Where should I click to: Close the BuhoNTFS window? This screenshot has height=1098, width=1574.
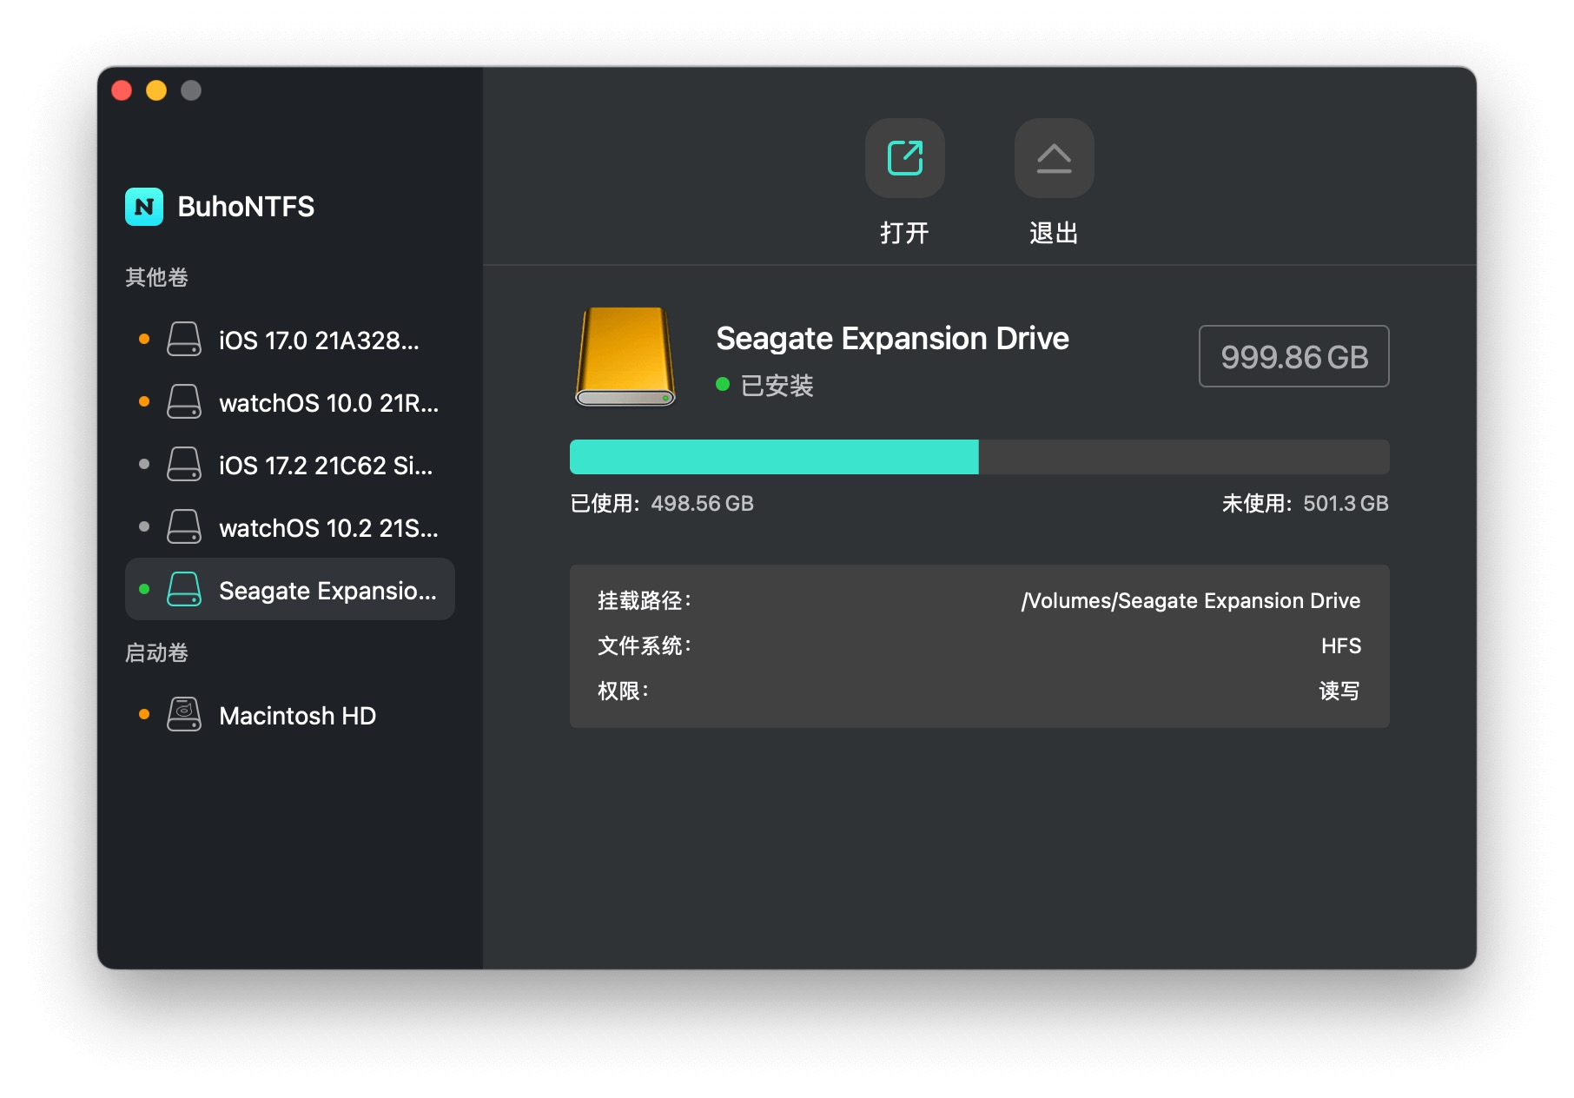122,90
